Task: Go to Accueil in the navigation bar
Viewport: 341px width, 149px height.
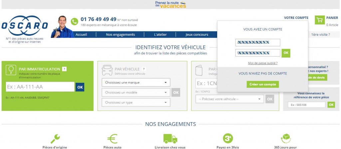Action: pyautogui.click(x=81, y=34)
